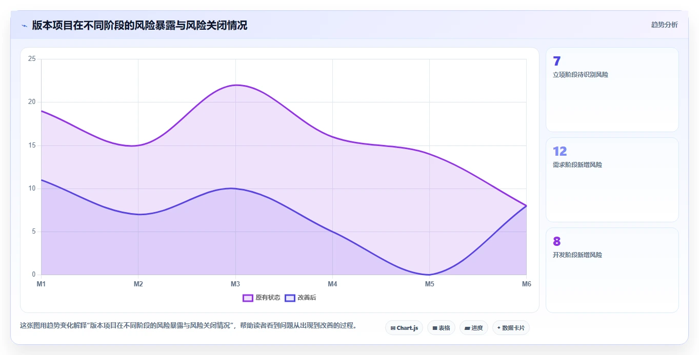Click the description text below the chart
This screenshot has height=355, width=699.
[189, 326]
